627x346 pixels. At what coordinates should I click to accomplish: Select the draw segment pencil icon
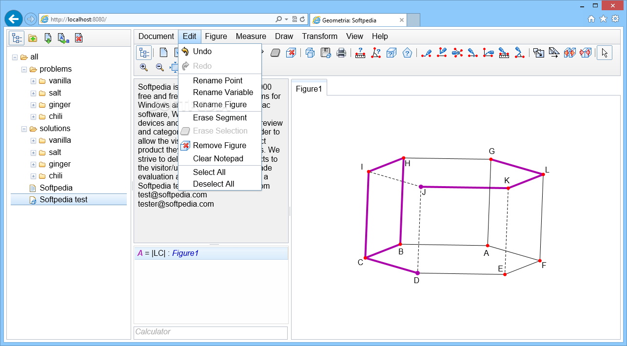pyautogui.click(x=426, y=53)
